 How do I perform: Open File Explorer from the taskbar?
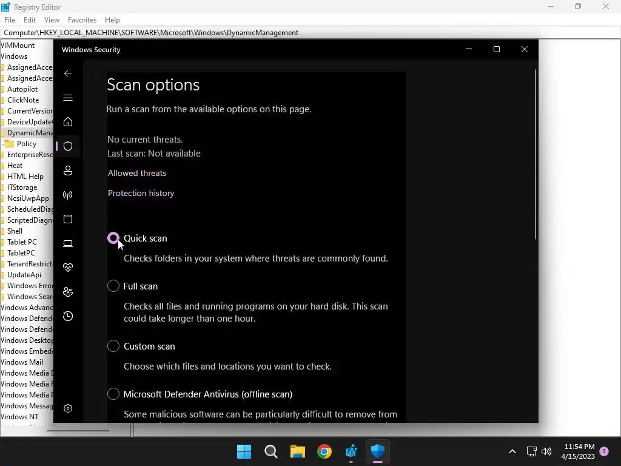tap(297, 451)
